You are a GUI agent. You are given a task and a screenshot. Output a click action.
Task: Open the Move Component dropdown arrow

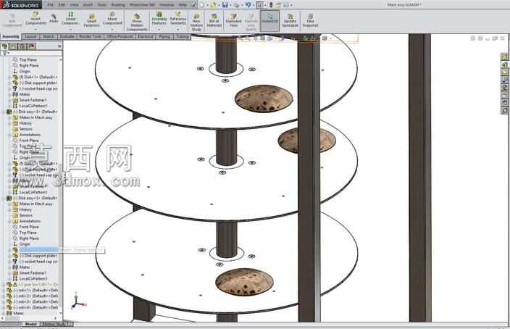(112, 29)
